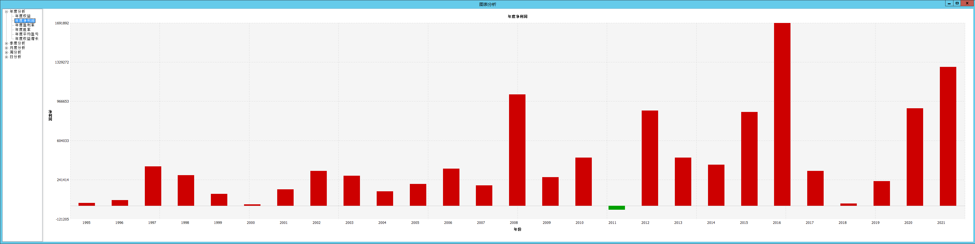
Task: Show the 年度胜率 chart
Action: (23, 30)
